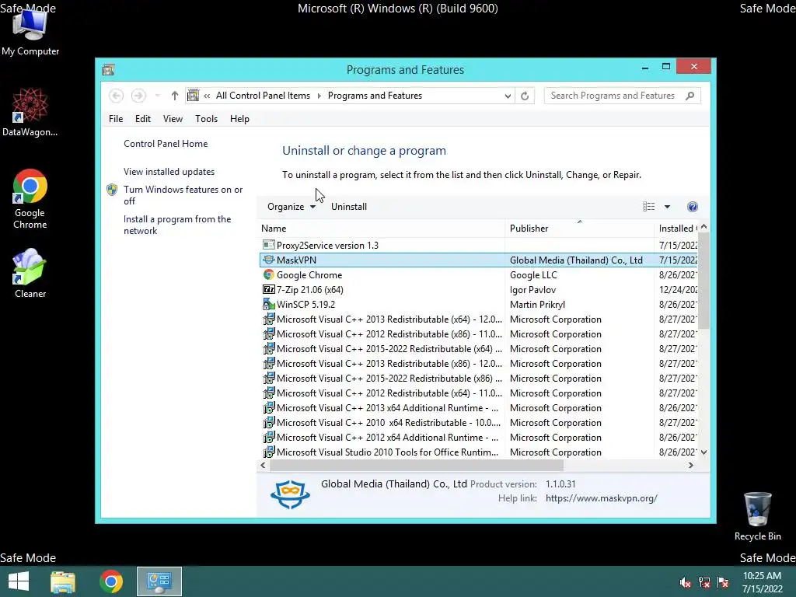Click the muted volume tray icon

(686, 582)
